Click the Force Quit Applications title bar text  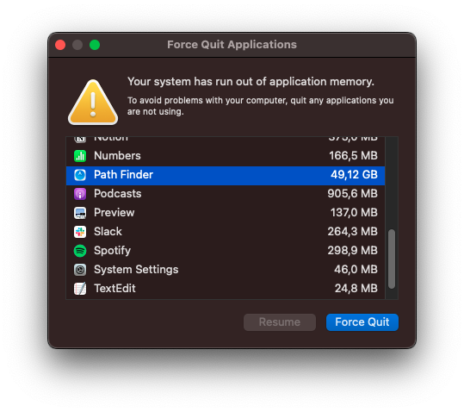pos(232,45)
